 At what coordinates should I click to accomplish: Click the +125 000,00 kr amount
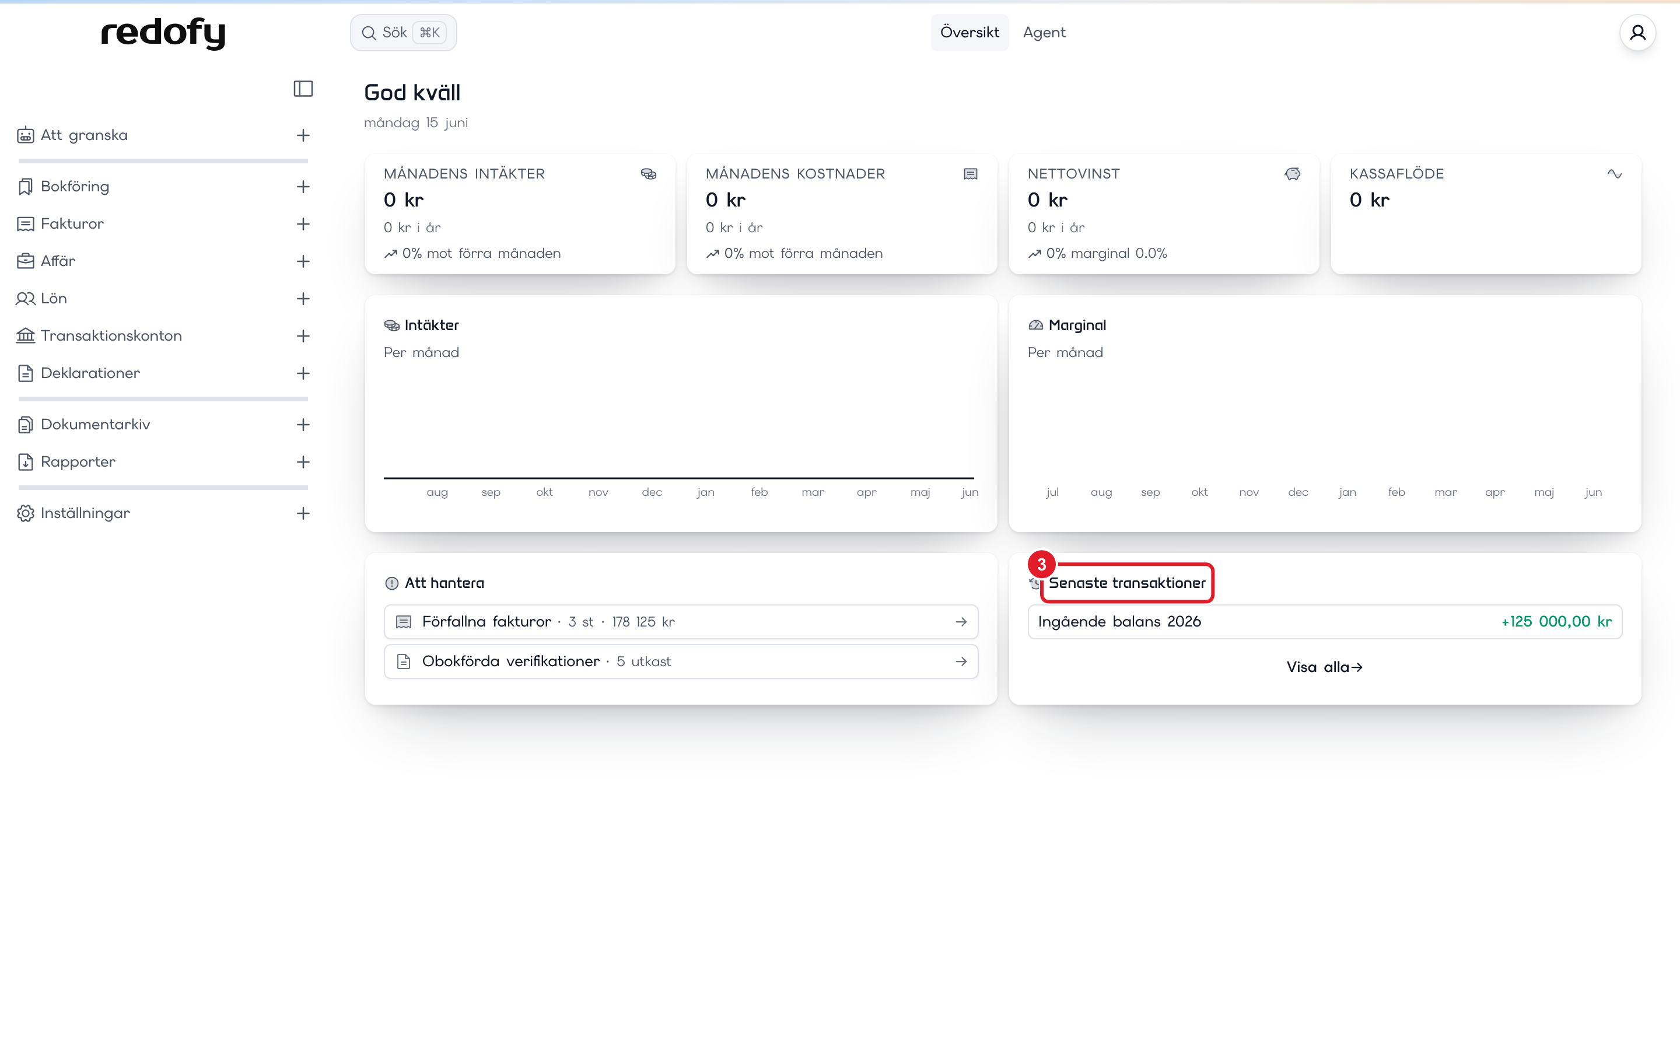coord(1556,622)
